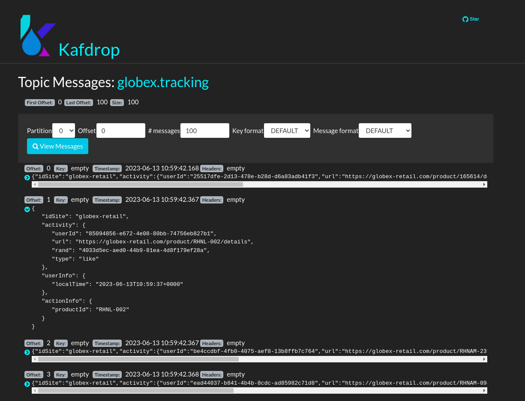
Task: Click left scroll arrow on offset 3 message
Action: pyautogui.click(x=35, y=391)
